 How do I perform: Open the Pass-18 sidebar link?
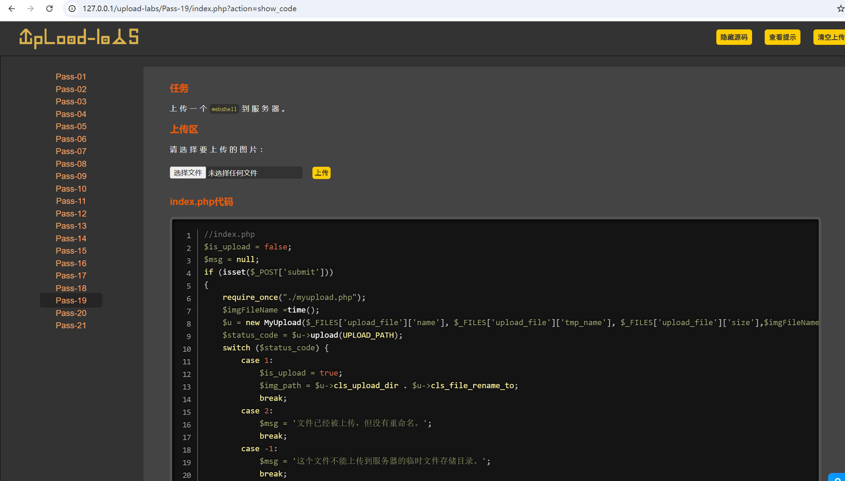coord(71,288)
